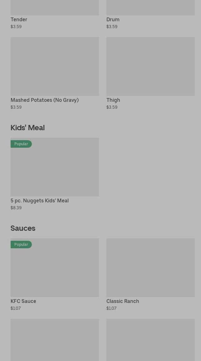
Task: Click the Sauces section heading
Action: (x=23, y=228)
